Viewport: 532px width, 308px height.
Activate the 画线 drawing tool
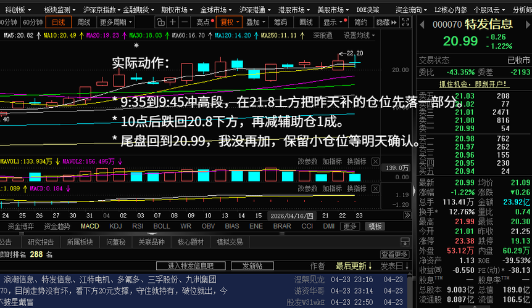pyautogui.click(x=305, y=22)
